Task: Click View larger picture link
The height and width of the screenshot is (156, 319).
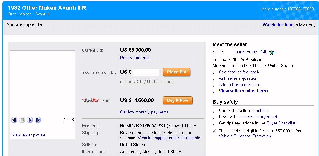Action: 28,135
